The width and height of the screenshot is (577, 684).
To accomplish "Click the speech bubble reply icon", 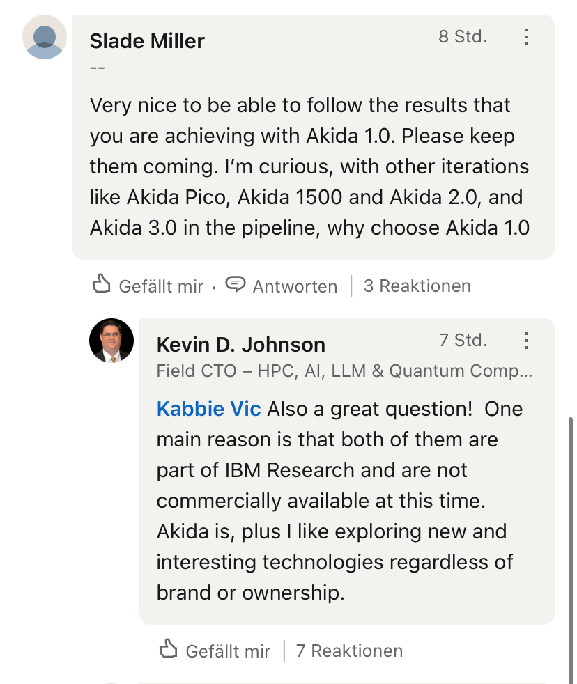I will 236,285.
